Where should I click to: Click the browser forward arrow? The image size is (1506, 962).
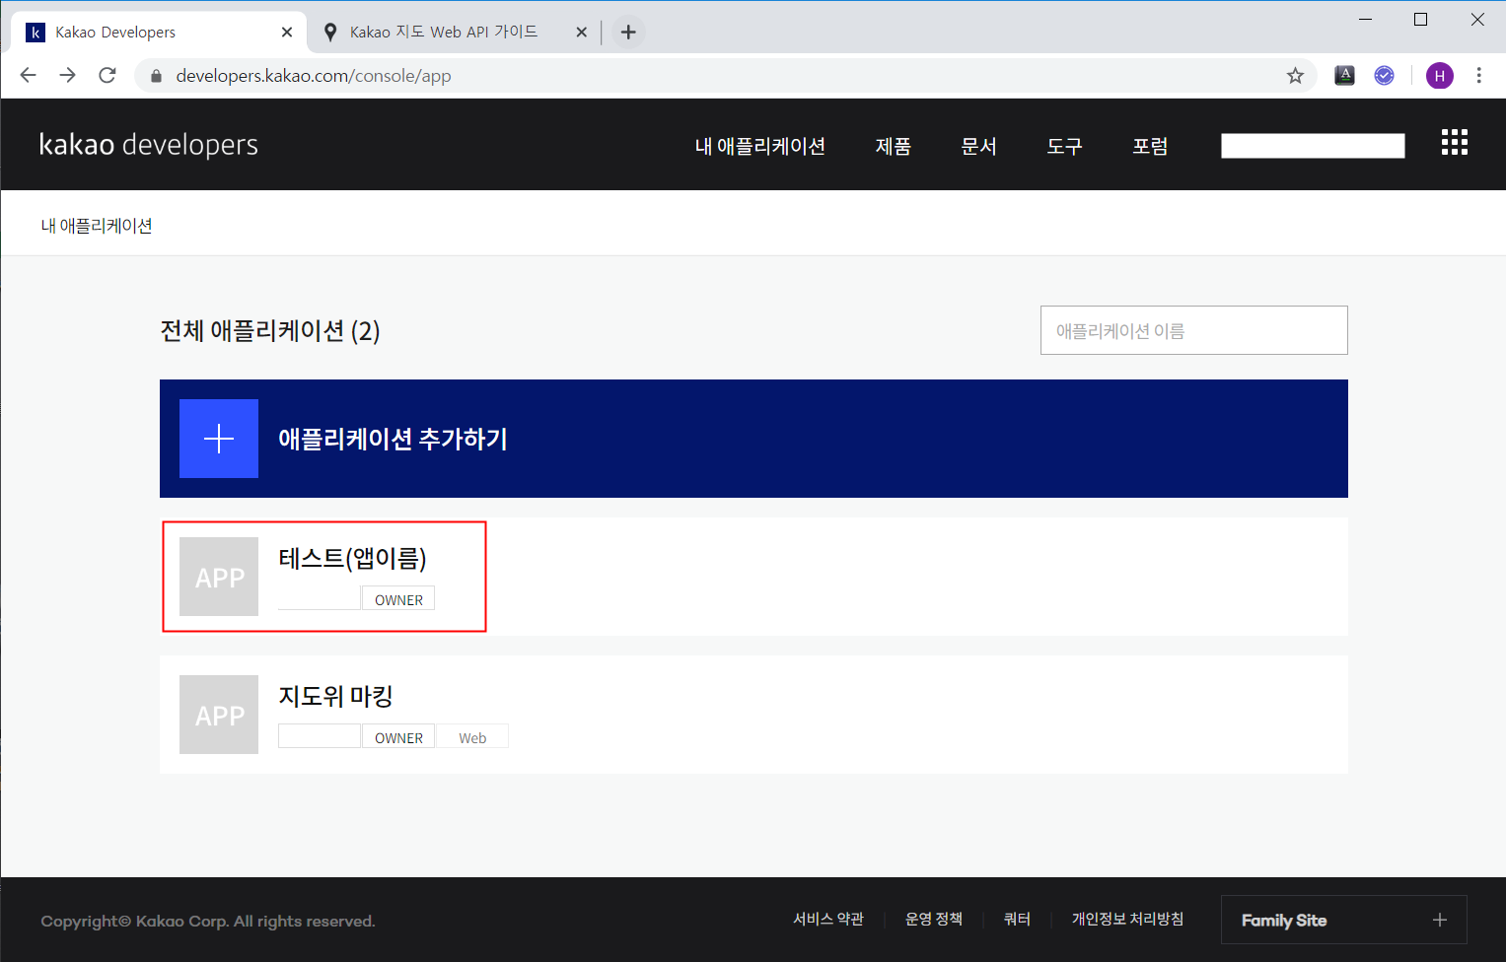coord(67,76)
